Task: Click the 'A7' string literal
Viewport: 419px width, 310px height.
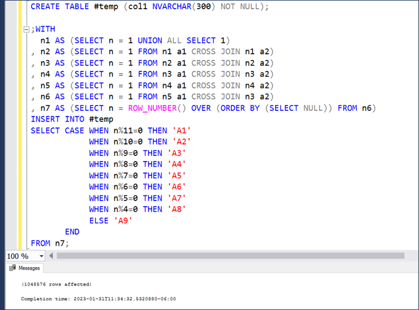Action: pos(177,198)
